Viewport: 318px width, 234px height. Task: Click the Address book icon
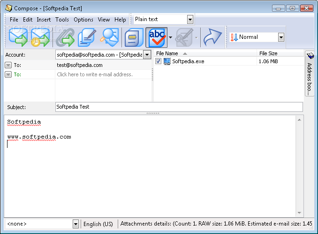click(x=310, y=56)
